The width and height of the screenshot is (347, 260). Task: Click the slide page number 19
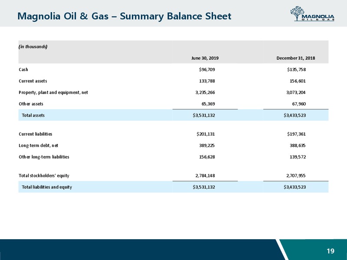[x=331, y=251]
